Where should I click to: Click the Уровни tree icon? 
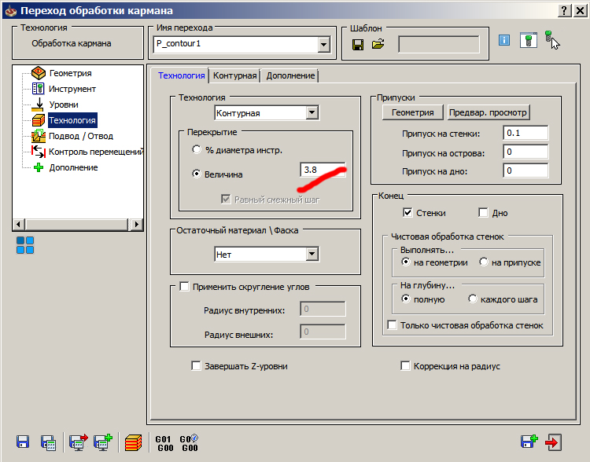(x=38, y=104)
